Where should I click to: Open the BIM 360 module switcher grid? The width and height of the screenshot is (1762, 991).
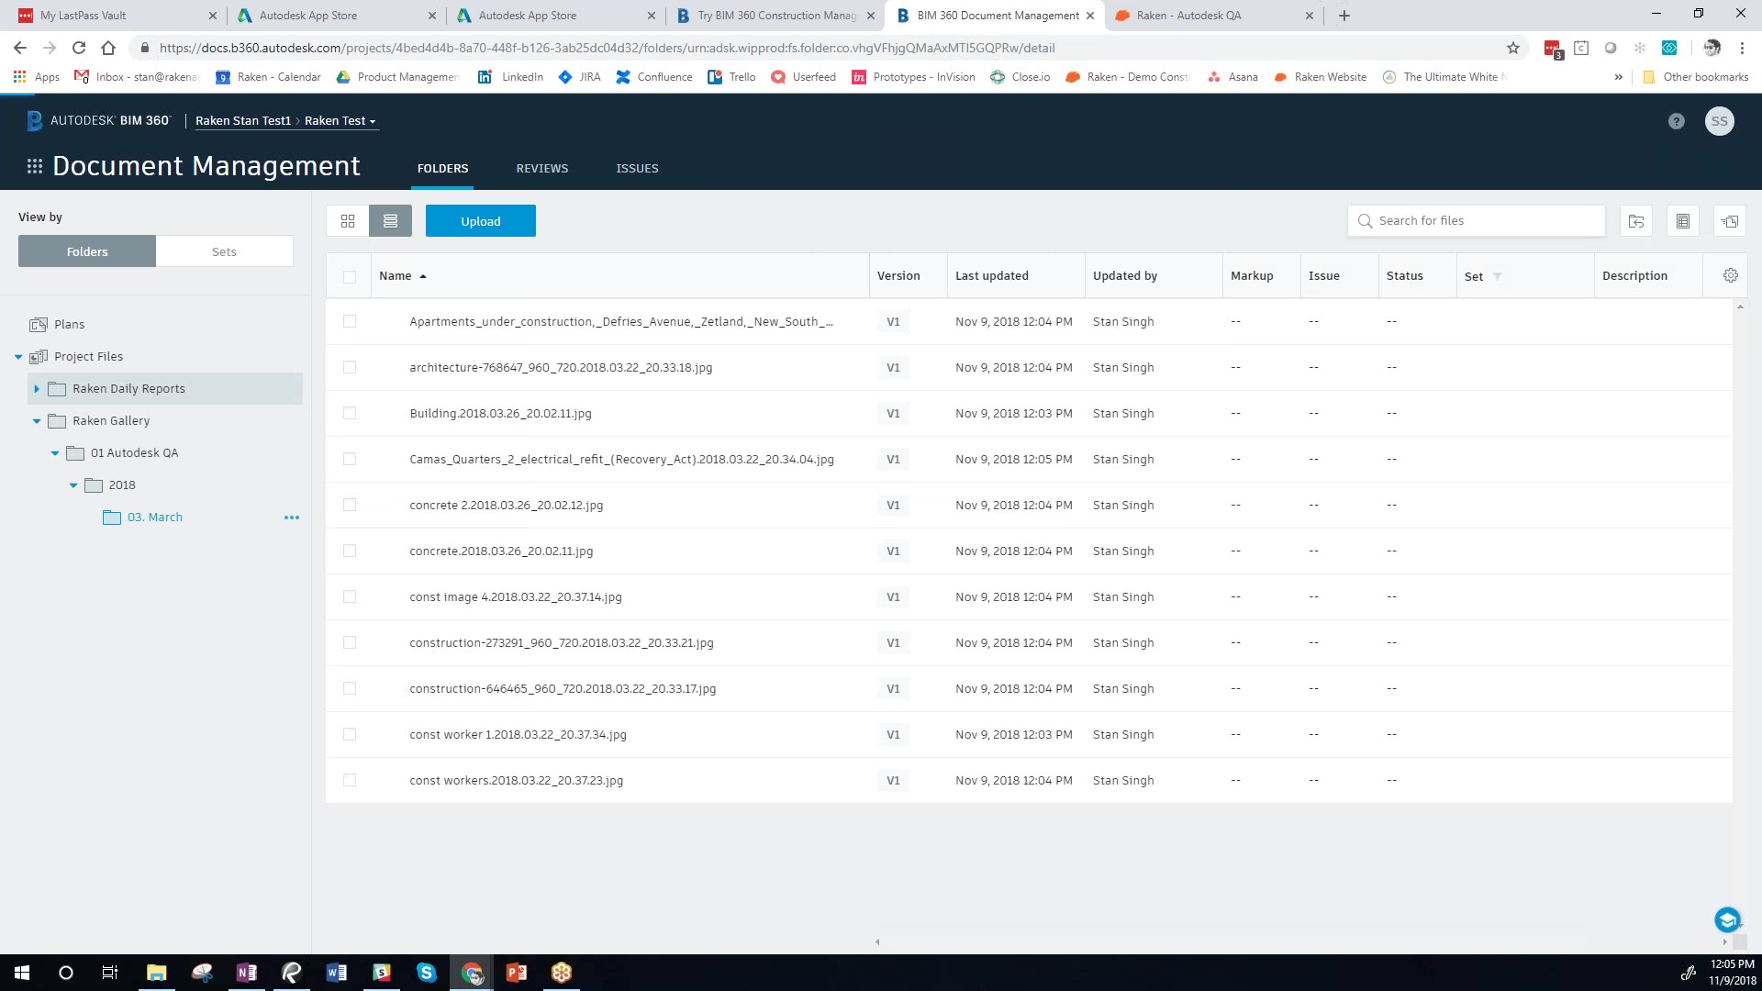tap(35, 166)
